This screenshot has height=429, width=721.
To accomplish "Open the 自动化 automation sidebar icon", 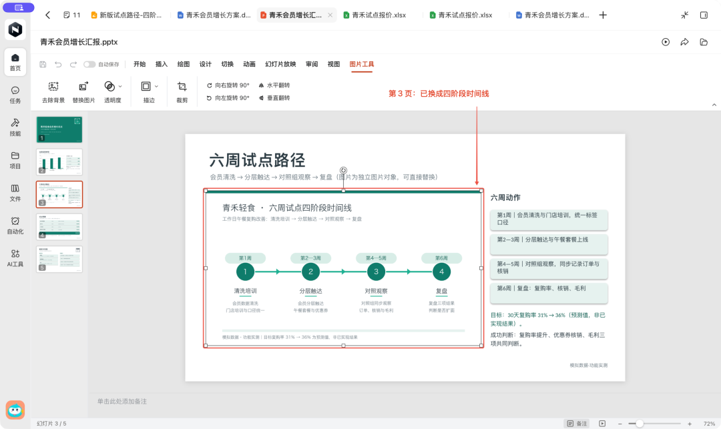I will [15, 225].
